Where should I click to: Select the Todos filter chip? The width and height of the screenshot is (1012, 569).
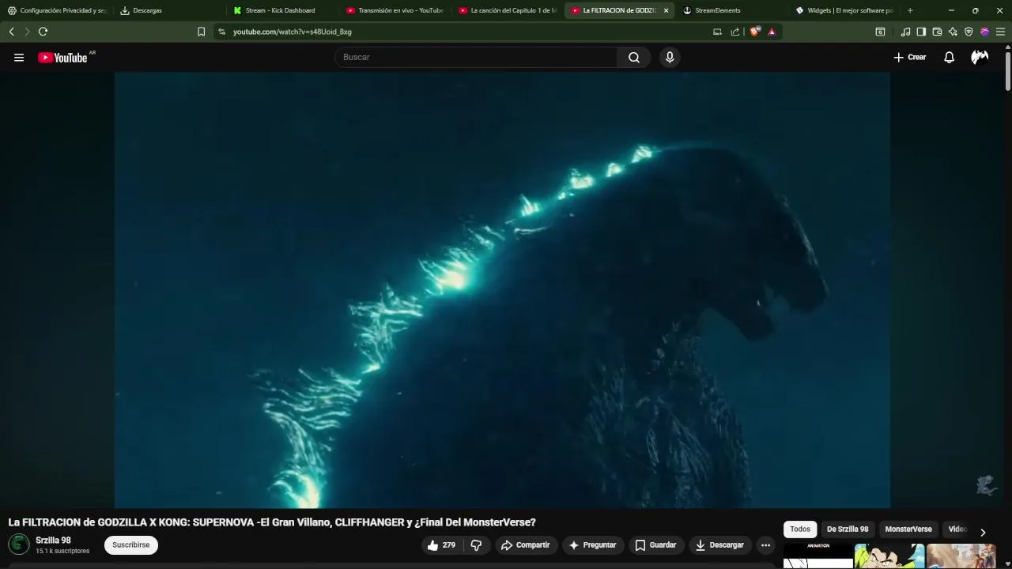(x=800, y=529)
